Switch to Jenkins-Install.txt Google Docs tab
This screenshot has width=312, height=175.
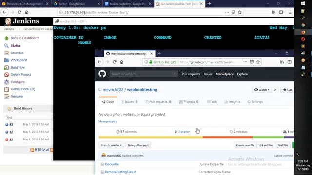(x=128, y=4)
